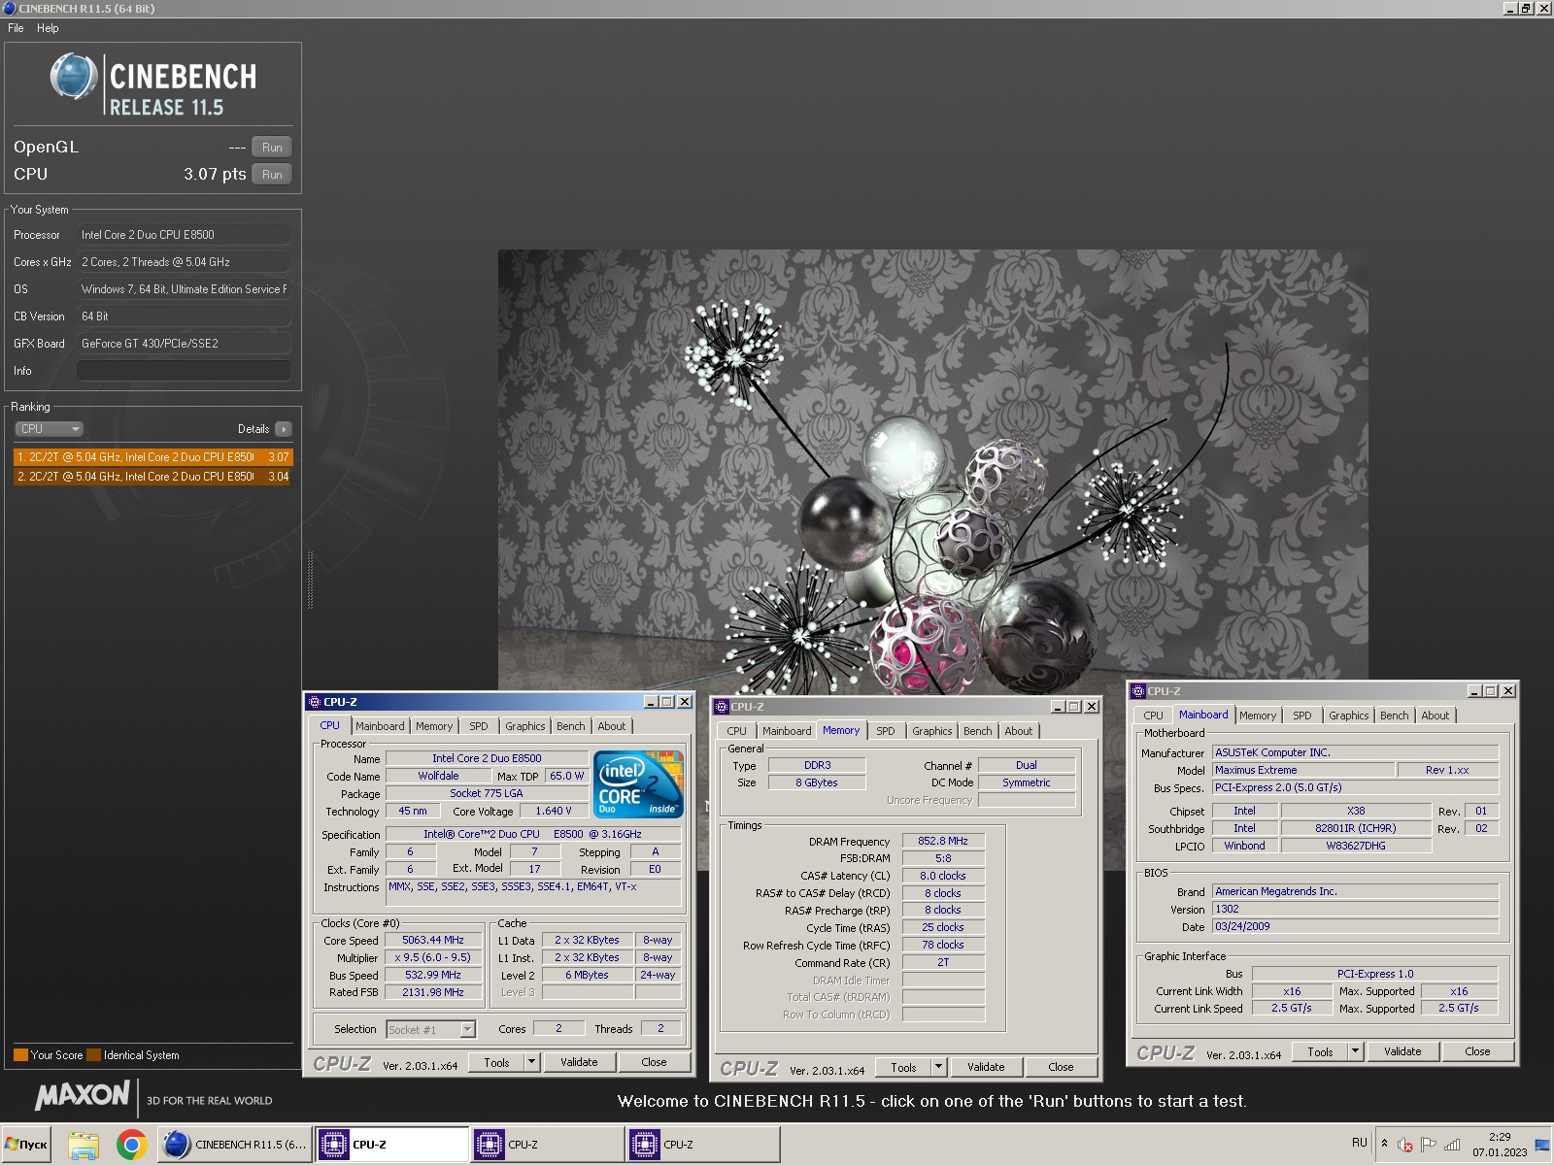The width and height of the screenshot is (1554, 1165).
Task: Click the Info input field
Action: pos(184,371)
